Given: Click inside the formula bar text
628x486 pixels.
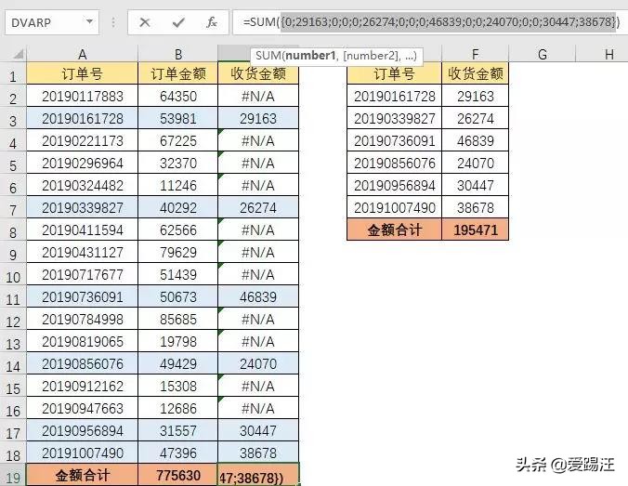Looking at the screenshot, I should coord(428,21).
